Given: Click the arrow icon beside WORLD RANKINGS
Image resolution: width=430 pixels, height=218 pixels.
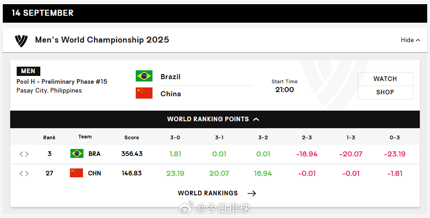Looking at the screenshot, I should click(252, 193).
